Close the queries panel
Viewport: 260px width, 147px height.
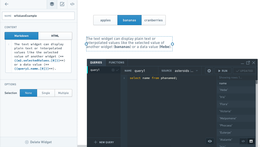[x=254, y=63]
